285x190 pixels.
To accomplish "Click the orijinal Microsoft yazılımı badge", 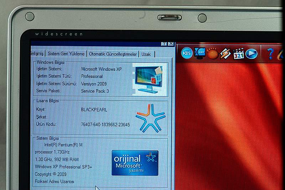I will point(135,163).
